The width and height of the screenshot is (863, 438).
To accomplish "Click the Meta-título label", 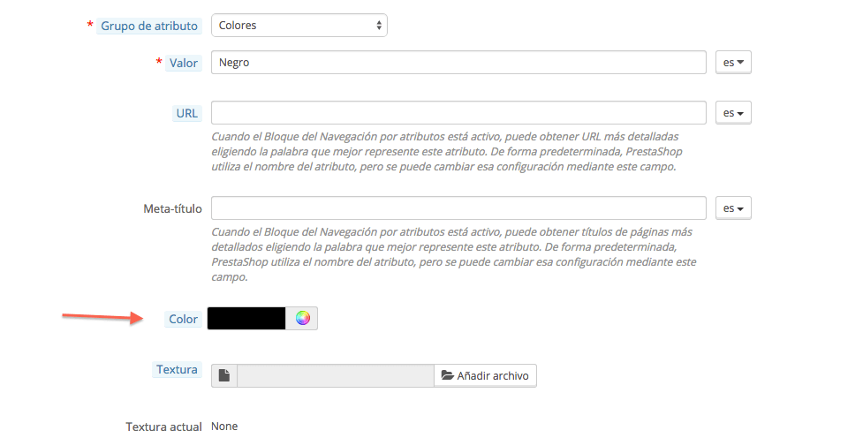I will coord(173,208).
